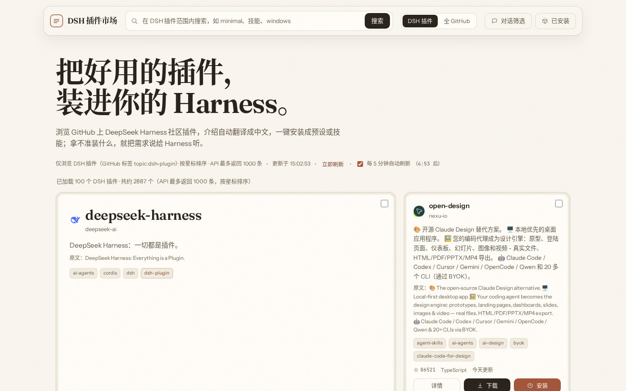Toggle 每 5 分钟自动刷新 checkbox

tap(360, 164)
